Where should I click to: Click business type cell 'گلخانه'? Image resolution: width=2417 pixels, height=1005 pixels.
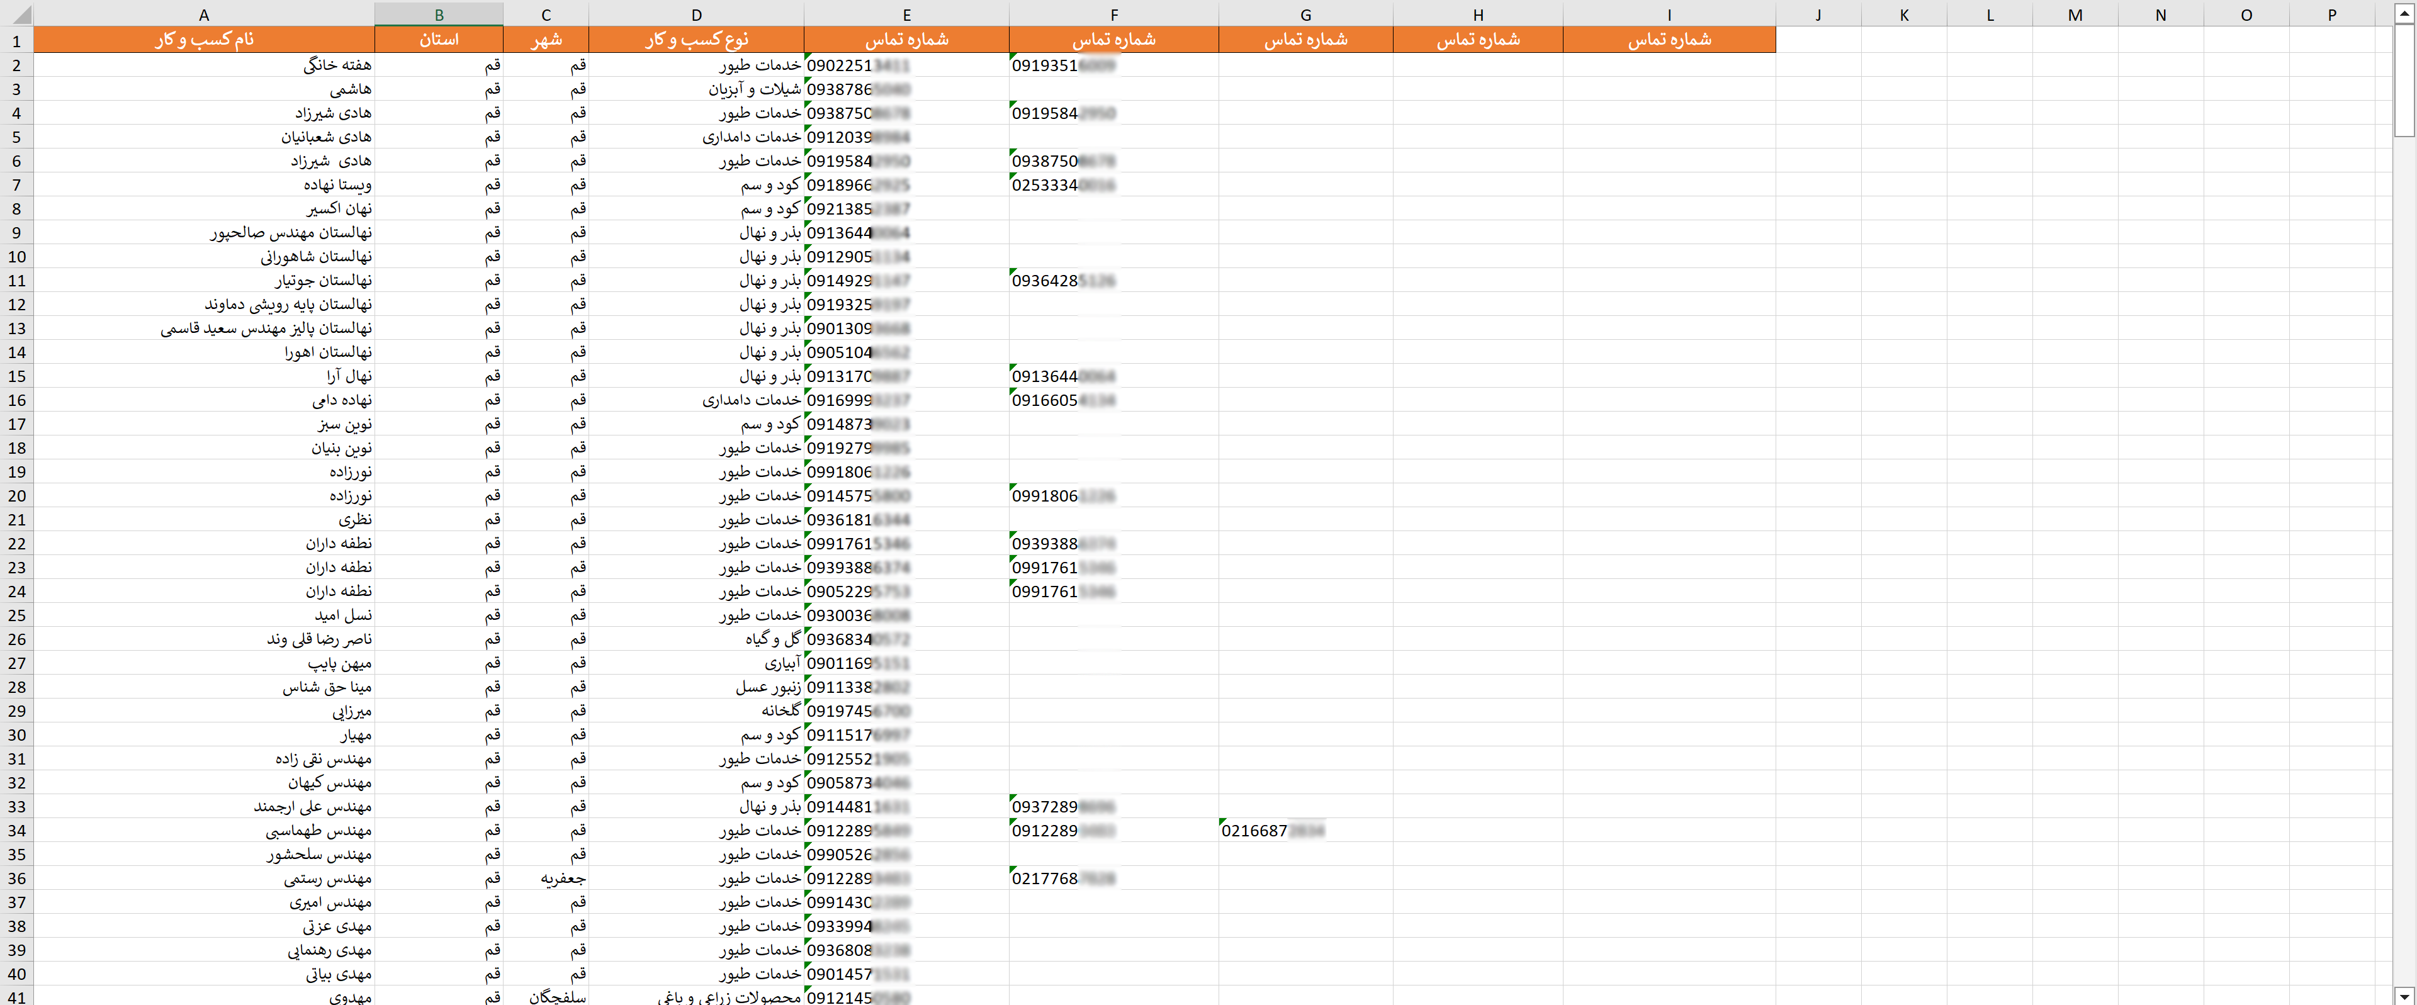point(696,711)
